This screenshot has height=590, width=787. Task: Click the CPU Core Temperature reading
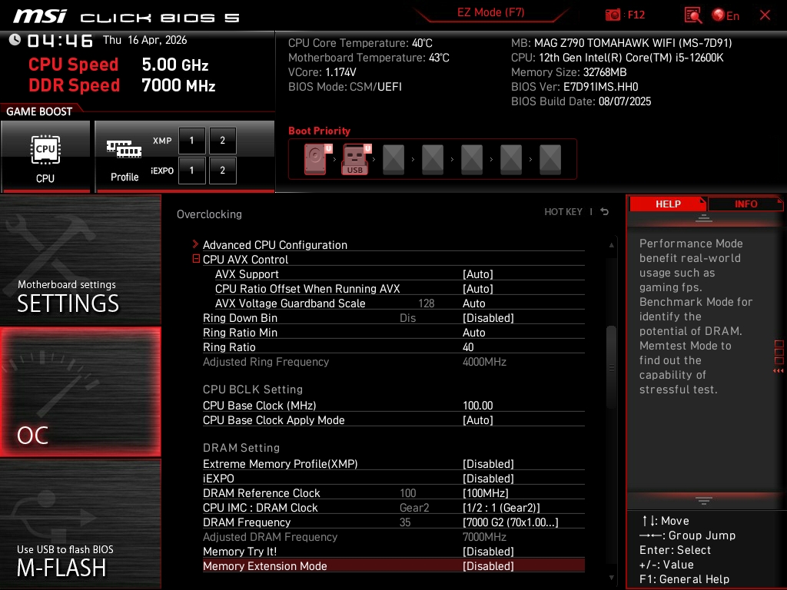(x=360, y=43)
